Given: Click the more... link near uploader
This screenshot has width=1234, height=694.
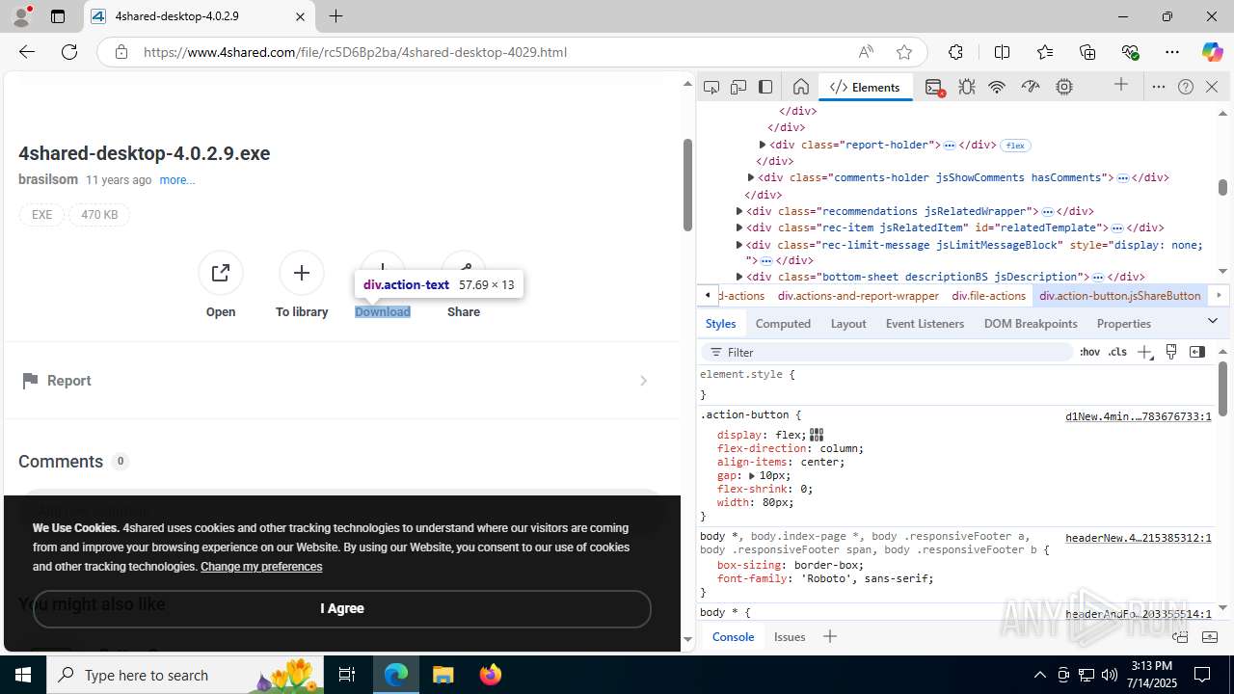Looking at the screenshot, I should [x=177, y=180].
